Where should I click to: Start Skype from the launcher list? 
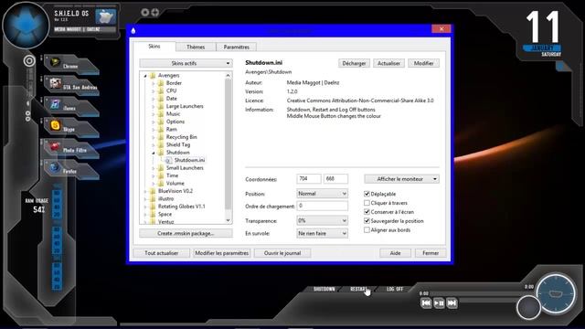click(71, 128)
